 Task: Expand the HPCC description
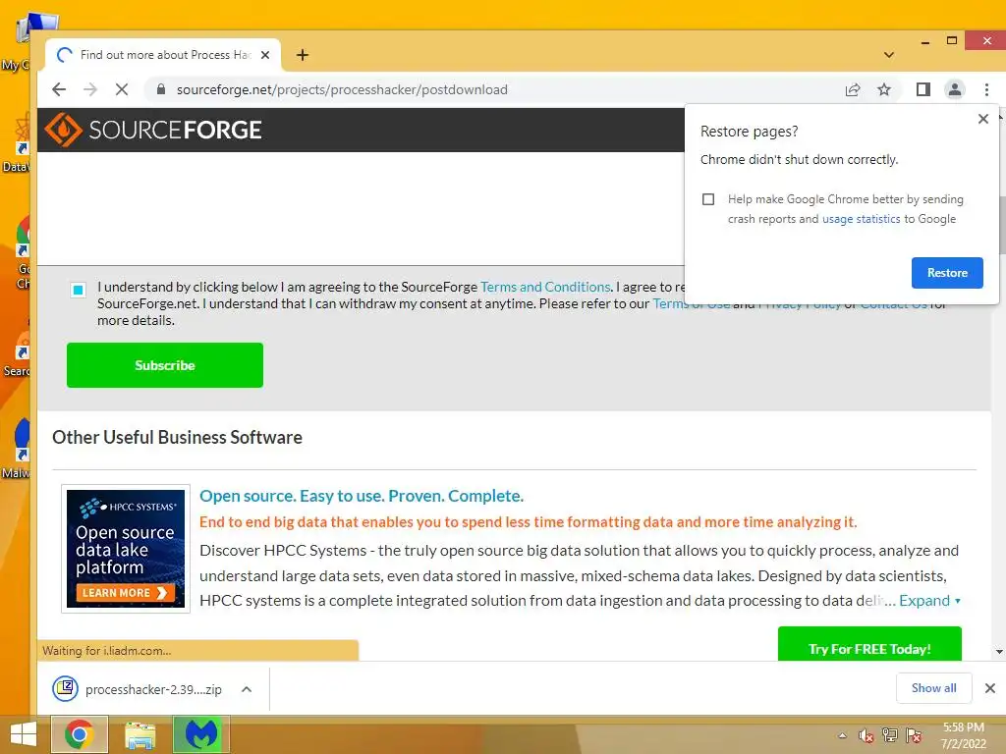pos(929,601)
